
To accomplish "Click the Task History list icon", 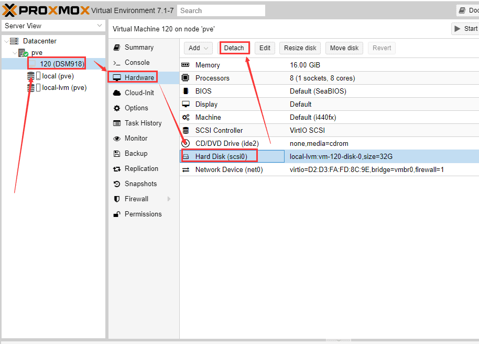I will click(x=117, y=123).
